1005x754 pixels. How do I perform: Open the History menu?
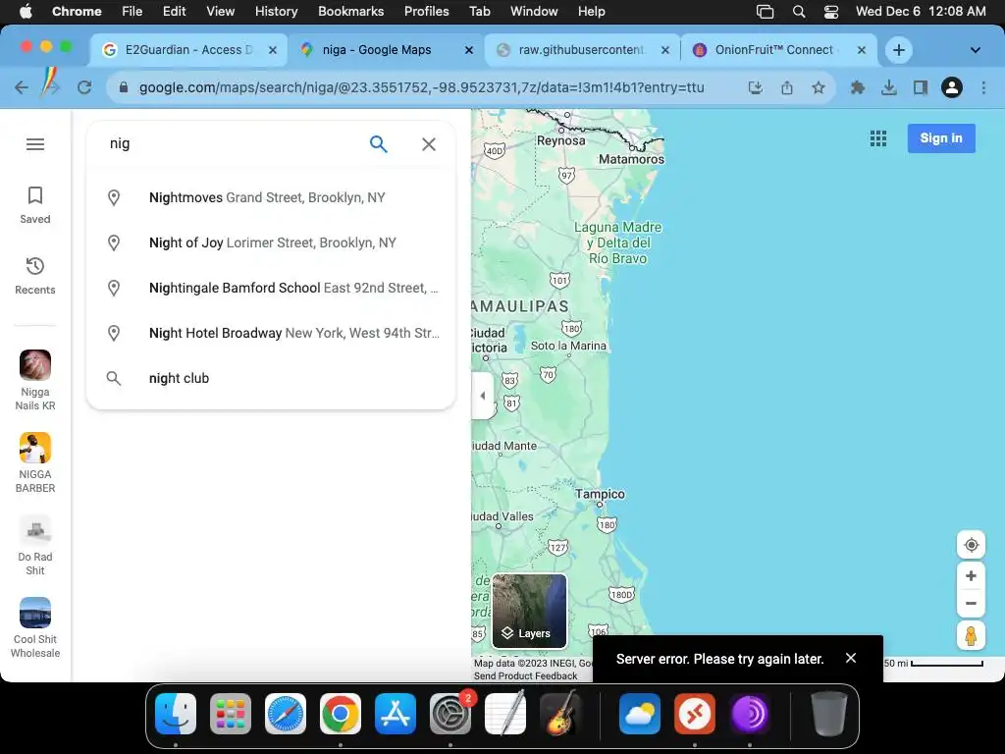(276, 12)
